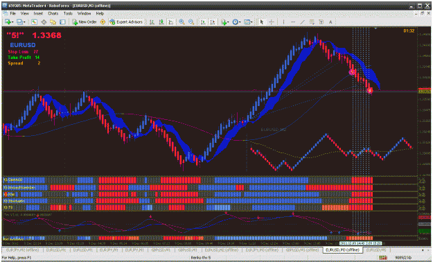Select the horizontal line tool
The width and height of the screenshot is (433, 262).
pyautogui.click(x=293, y=22)
